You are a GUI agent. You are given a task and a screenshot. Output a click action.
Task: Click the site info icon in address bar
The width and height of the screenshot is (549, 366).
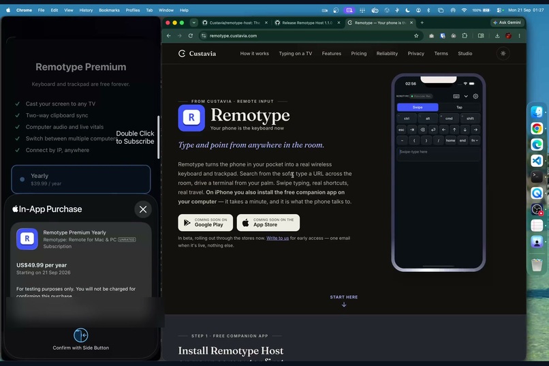pyautogui.click(x=203, y=35)
